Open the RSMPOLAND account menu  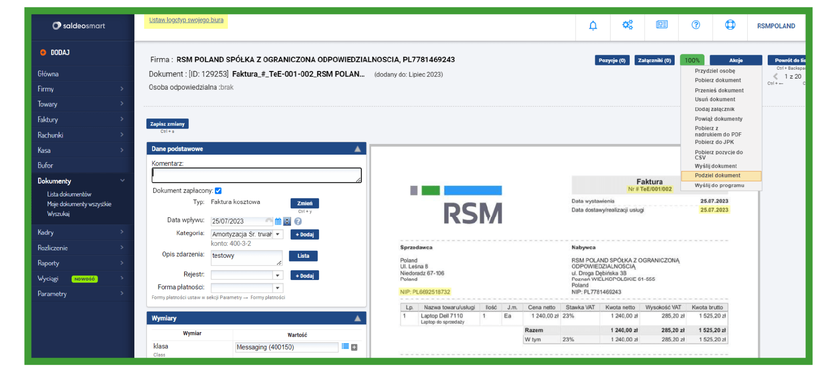776,26
